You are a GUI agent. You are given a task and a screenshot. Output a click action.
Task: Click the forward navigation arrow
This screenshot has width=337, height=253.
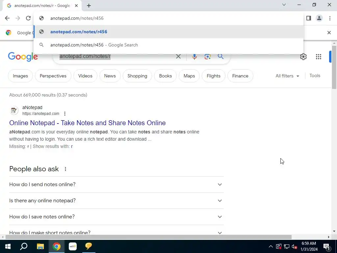[18, 18]
